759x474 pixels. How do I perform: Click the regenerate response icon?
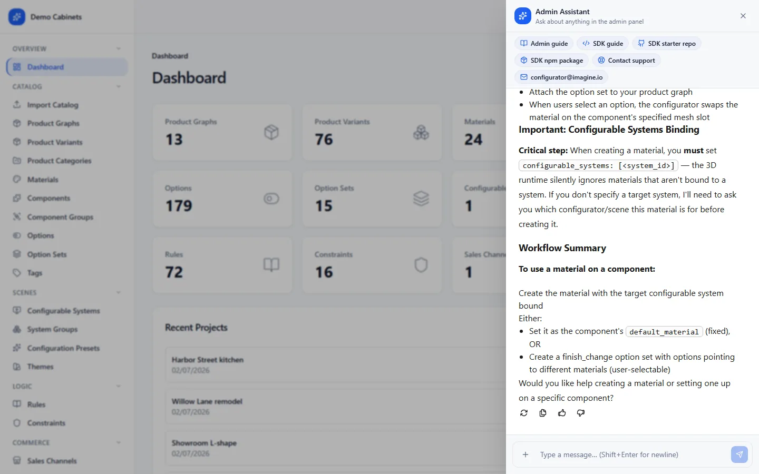tap(524, 413)
